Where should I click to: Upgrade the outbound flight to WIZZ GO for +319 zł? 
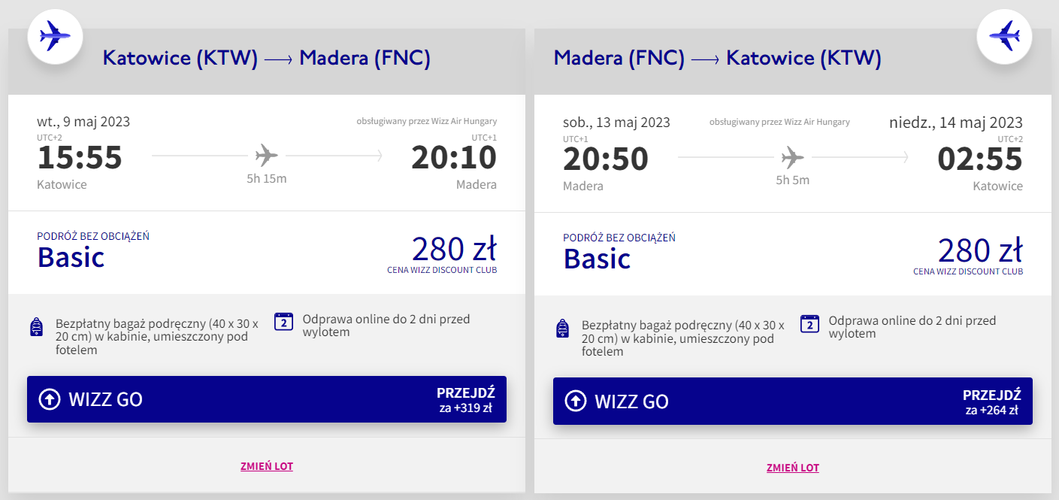[x=267, y=399]
